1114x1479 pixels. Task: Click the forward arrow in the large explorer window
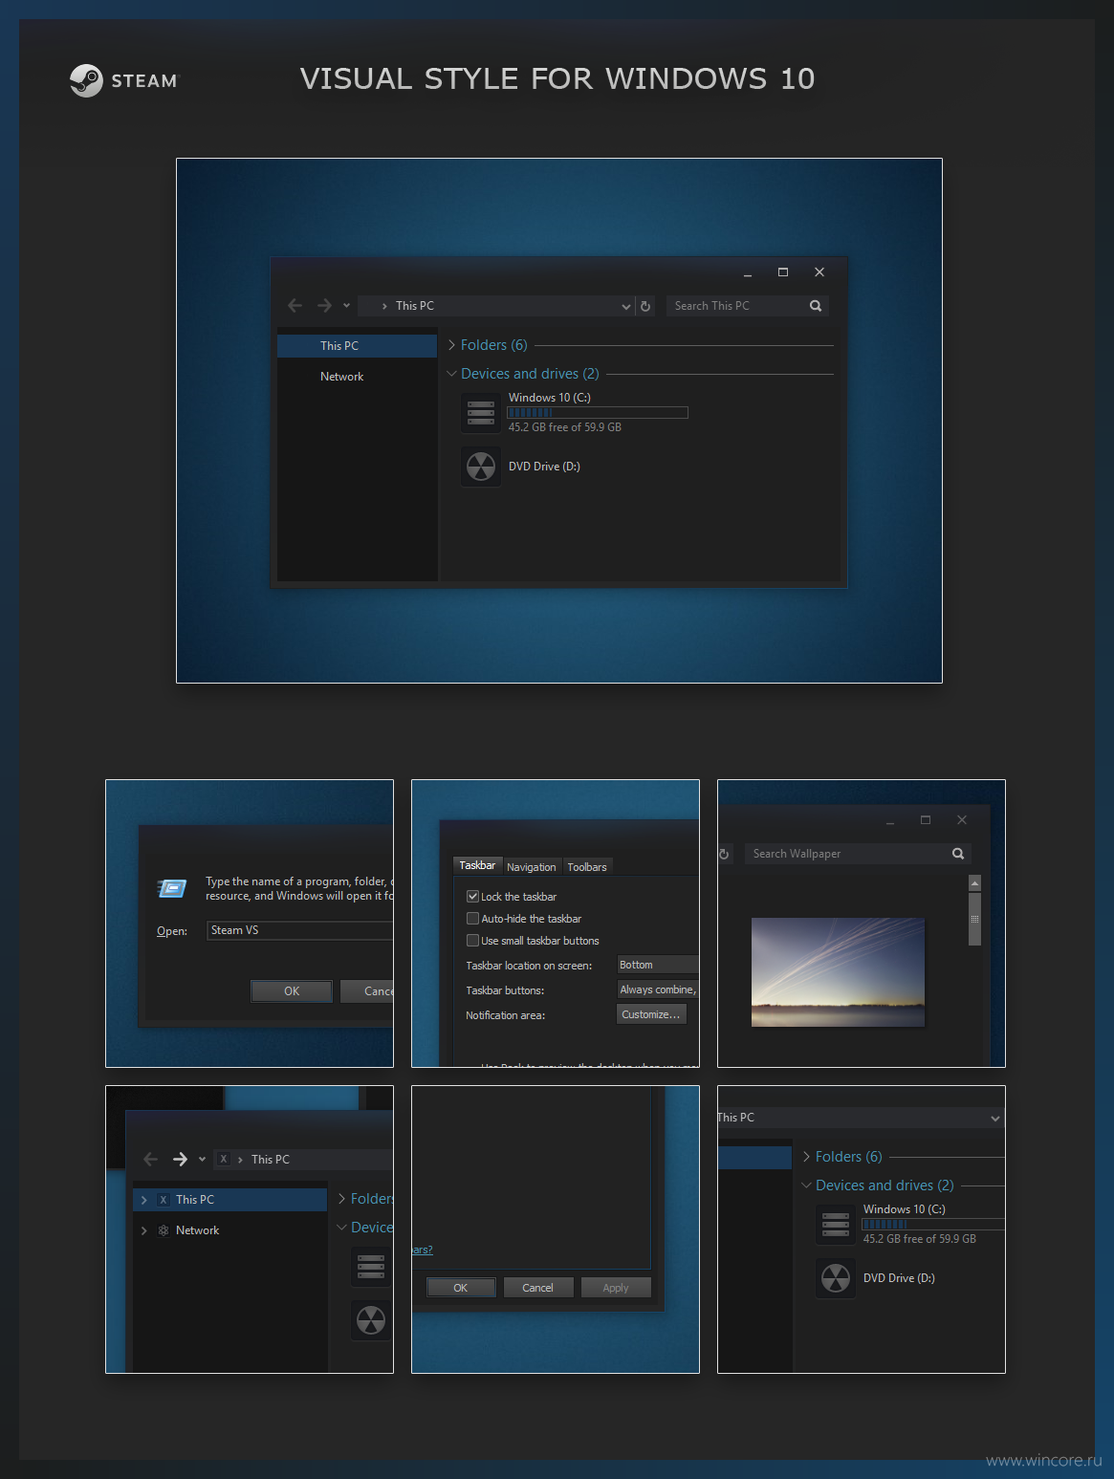click(324, 306)
